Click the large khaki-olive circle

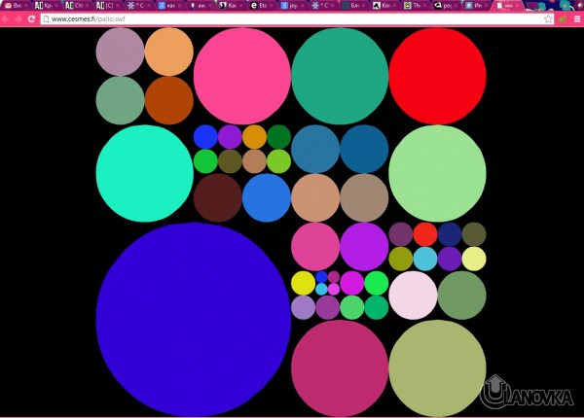(x=438, y=368)
